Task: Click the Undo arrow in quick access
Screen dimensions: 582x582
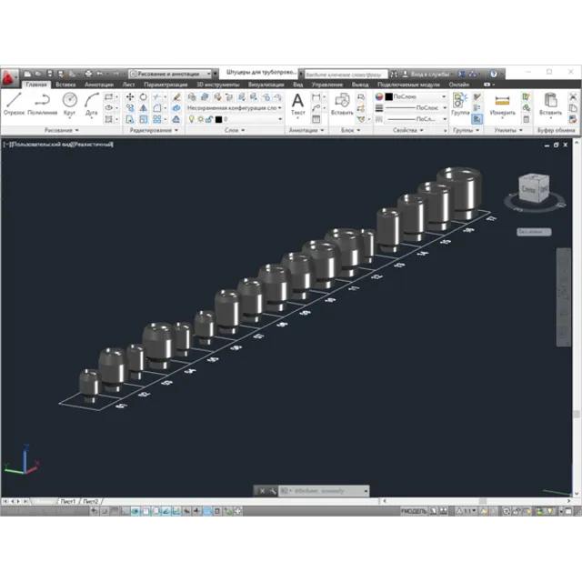Action: [99, 74]
